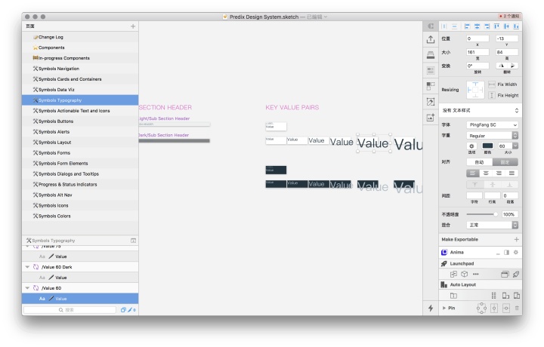This screenshot has height=347, width=544.
Task: Click the layer search field
Action: 70,310
